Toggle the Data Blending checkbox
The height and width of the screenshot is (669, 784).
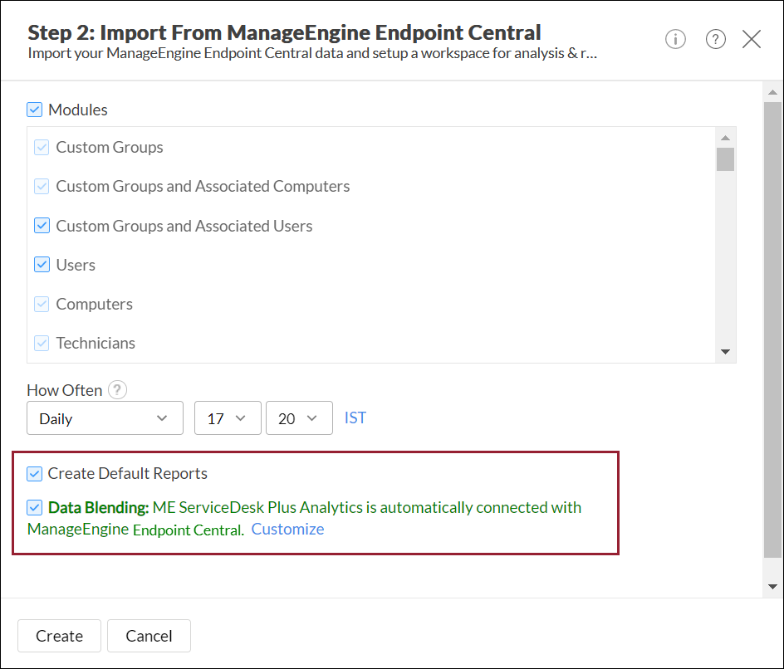tap(34, 507)
